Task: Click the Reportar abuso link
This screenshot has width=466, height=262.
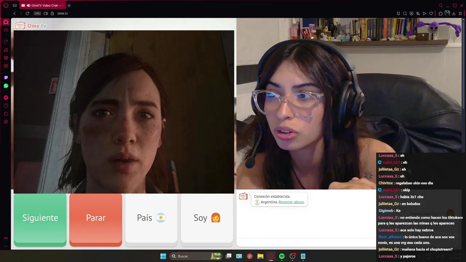Action: point(291,202)
